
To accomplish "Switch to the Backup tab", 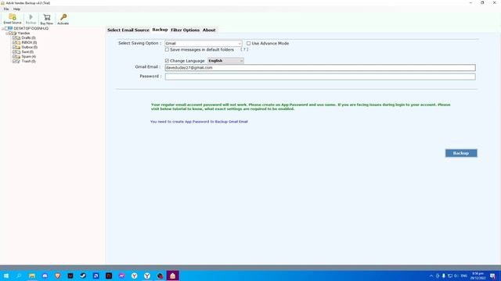I will pyautogui.click(x=160, y=30).
